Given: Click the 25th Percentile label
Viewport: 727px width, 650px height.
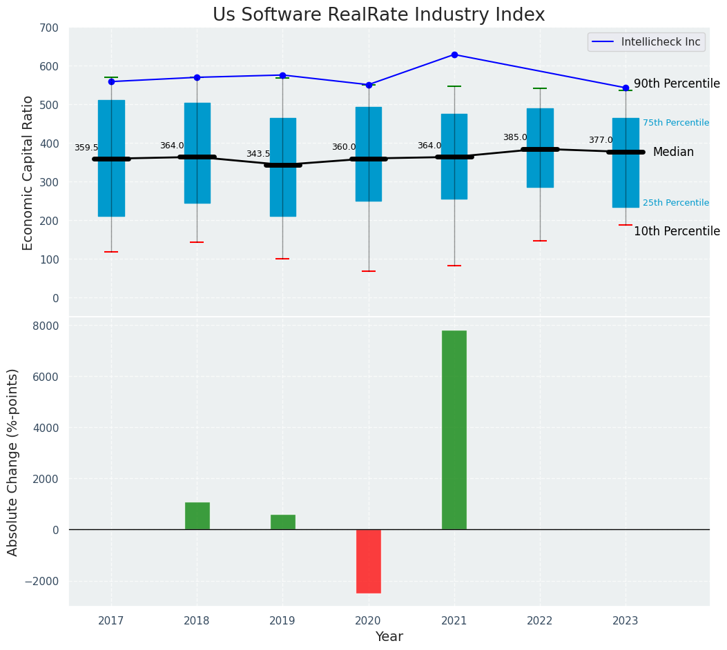Looking at the screenshot, I should tap(675, 203).
